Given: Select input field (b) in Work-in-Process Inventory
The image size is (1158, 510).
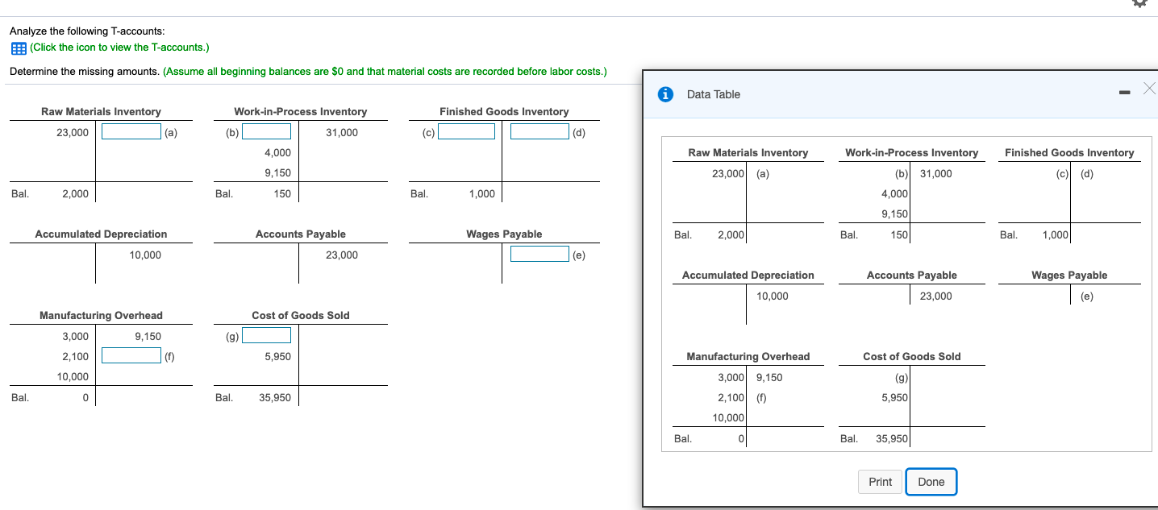Looking at the screenshot, I should [268, 131].
